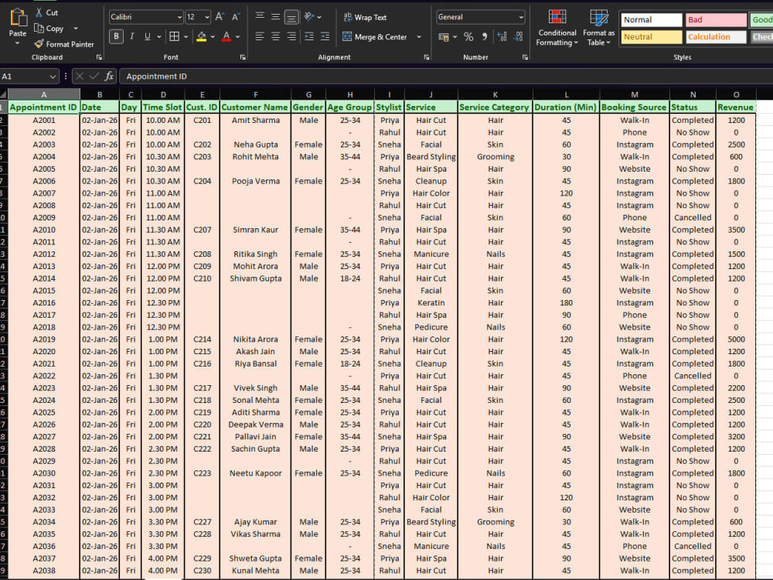Image resolution: width=773 pixels, height=580 pixels.
Task: Click the Accounting Number Format icon
Action: click(x=444, y=36)
